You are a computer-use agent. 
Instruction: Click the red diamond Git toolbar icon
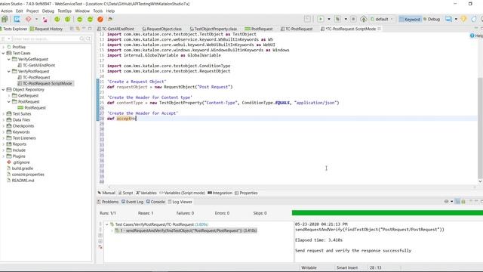point(29,19)
